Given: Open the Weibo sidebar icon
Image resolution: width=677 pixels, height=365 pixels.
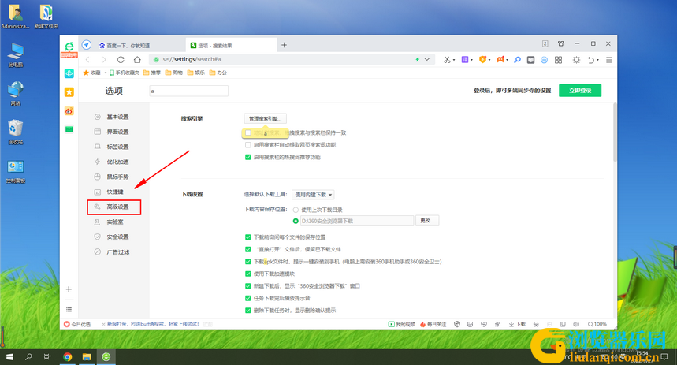Looking at the screenshot, I should click(x=69, y=111).
